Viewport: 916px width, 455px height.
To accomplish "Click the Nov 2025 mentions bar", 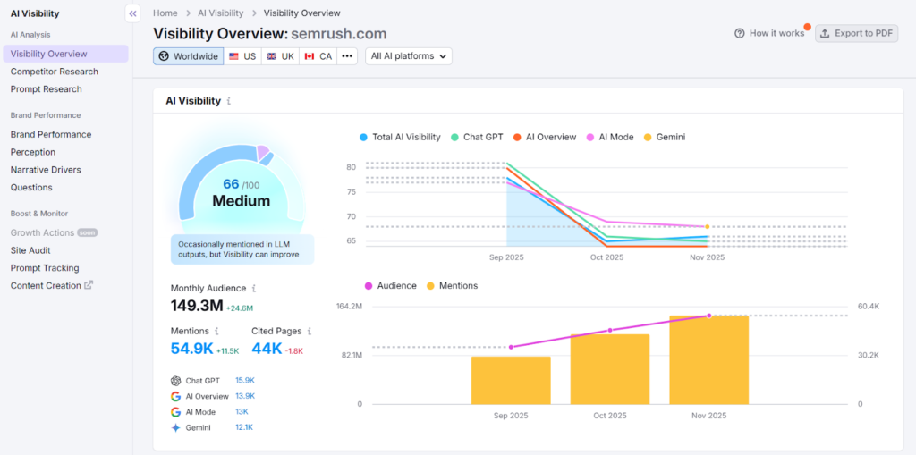I will click(708, 359).
